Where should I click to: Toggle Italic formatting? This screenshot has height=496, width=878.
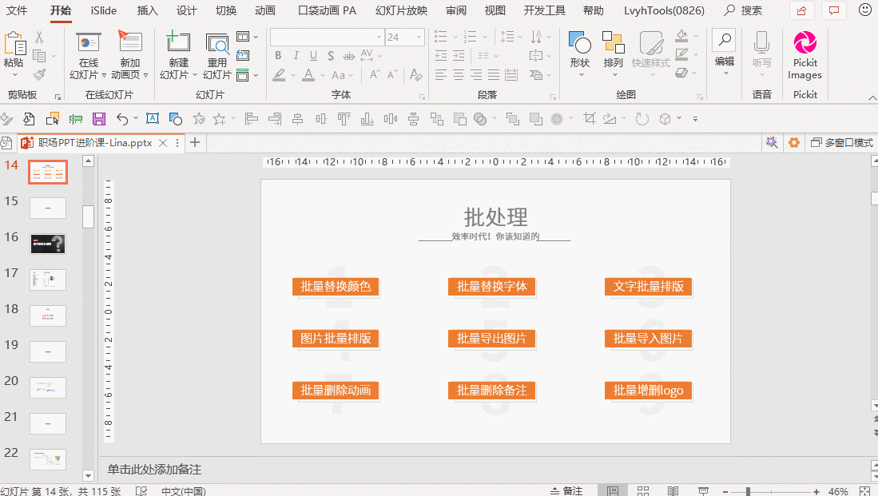tap(296, 55)
